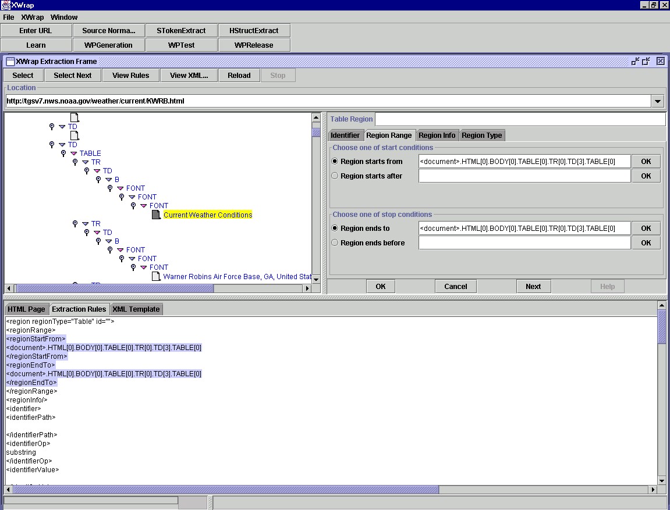Iconify the XWrap Extraction Frame internal window
This screenshot has height=510, width=670.
635,61
